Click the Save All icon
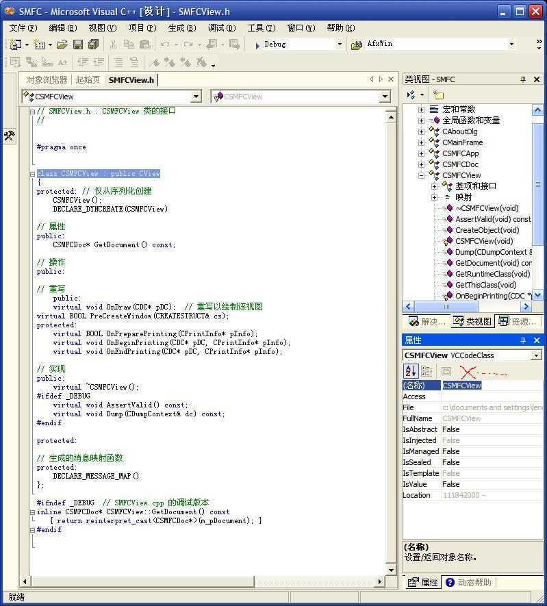 (94, 45)
